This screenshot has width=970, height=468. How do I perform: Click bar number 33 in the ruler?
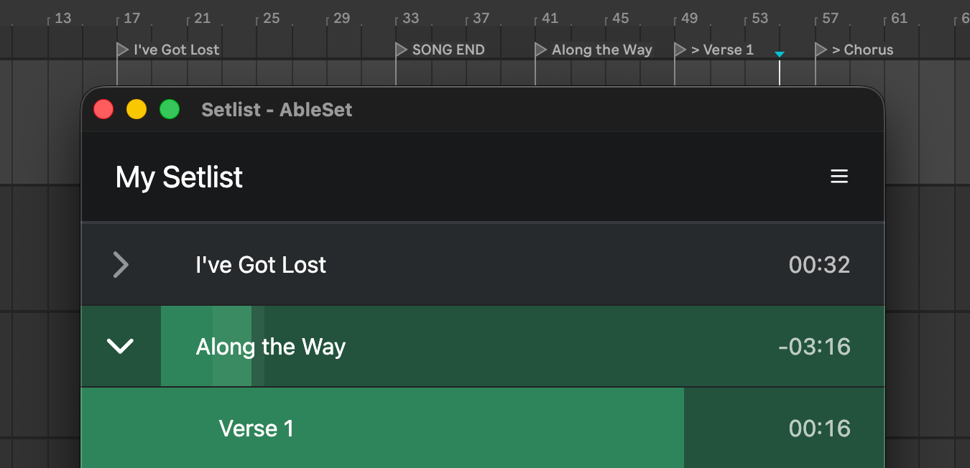[x=409, y=18]
